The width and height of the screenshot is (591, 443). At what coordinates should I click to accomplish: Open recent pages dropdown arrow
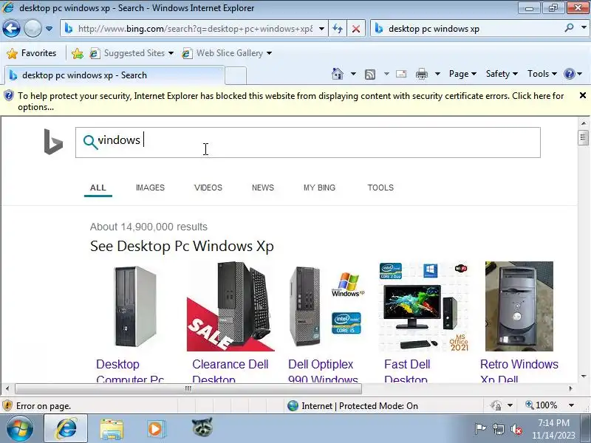coord(49,29)
